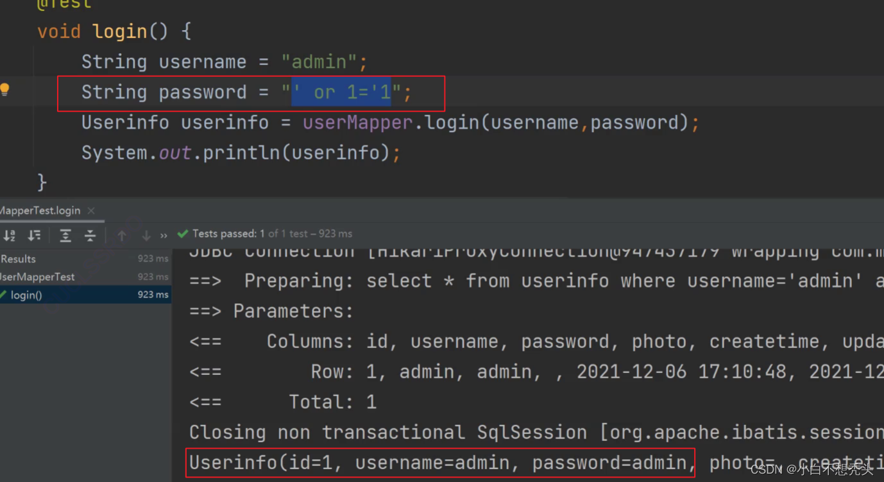Viewport: 884px width, 482px height.
Task: Click the 923 ms duration beside login()
Action: coord(153,295)
